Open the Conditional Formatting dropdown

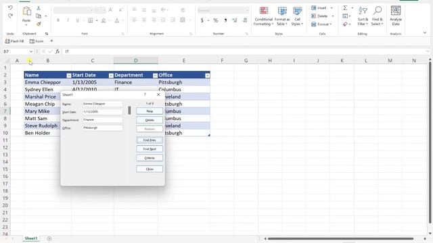[x=263, y=16]
